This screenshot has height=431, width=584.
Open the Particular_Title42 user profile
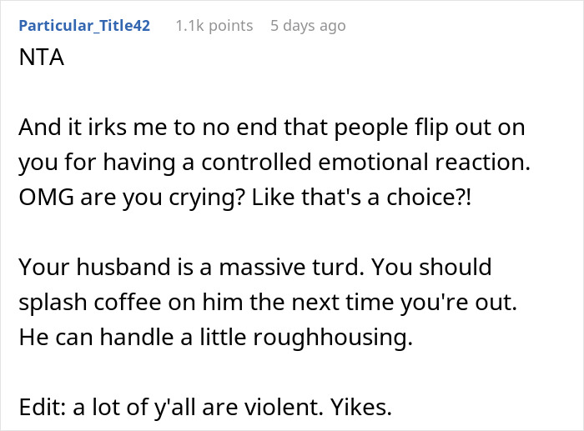(84, 26)
